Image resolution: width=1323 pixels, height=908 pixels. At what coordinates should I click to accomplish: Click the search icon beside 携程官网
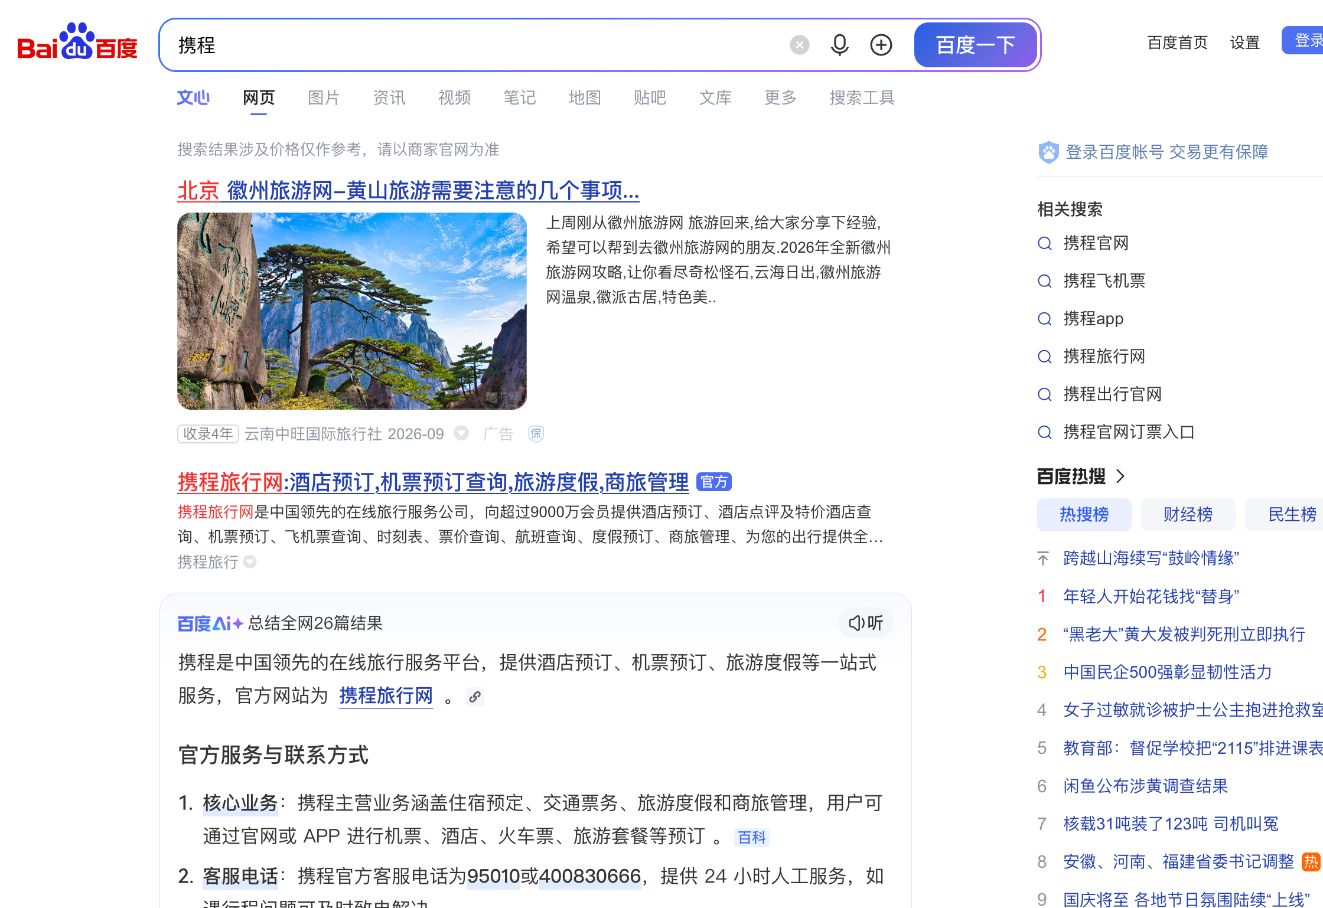pos(1045,243)
